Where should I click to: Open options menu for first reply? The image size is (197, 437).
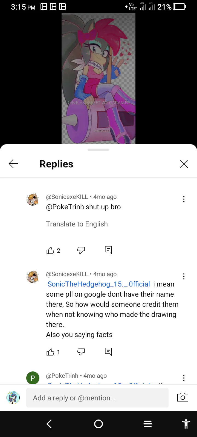pos(184,199)
